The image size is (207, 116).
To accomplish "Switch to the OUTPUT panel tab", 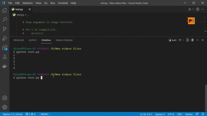I will tap(33, 40).
